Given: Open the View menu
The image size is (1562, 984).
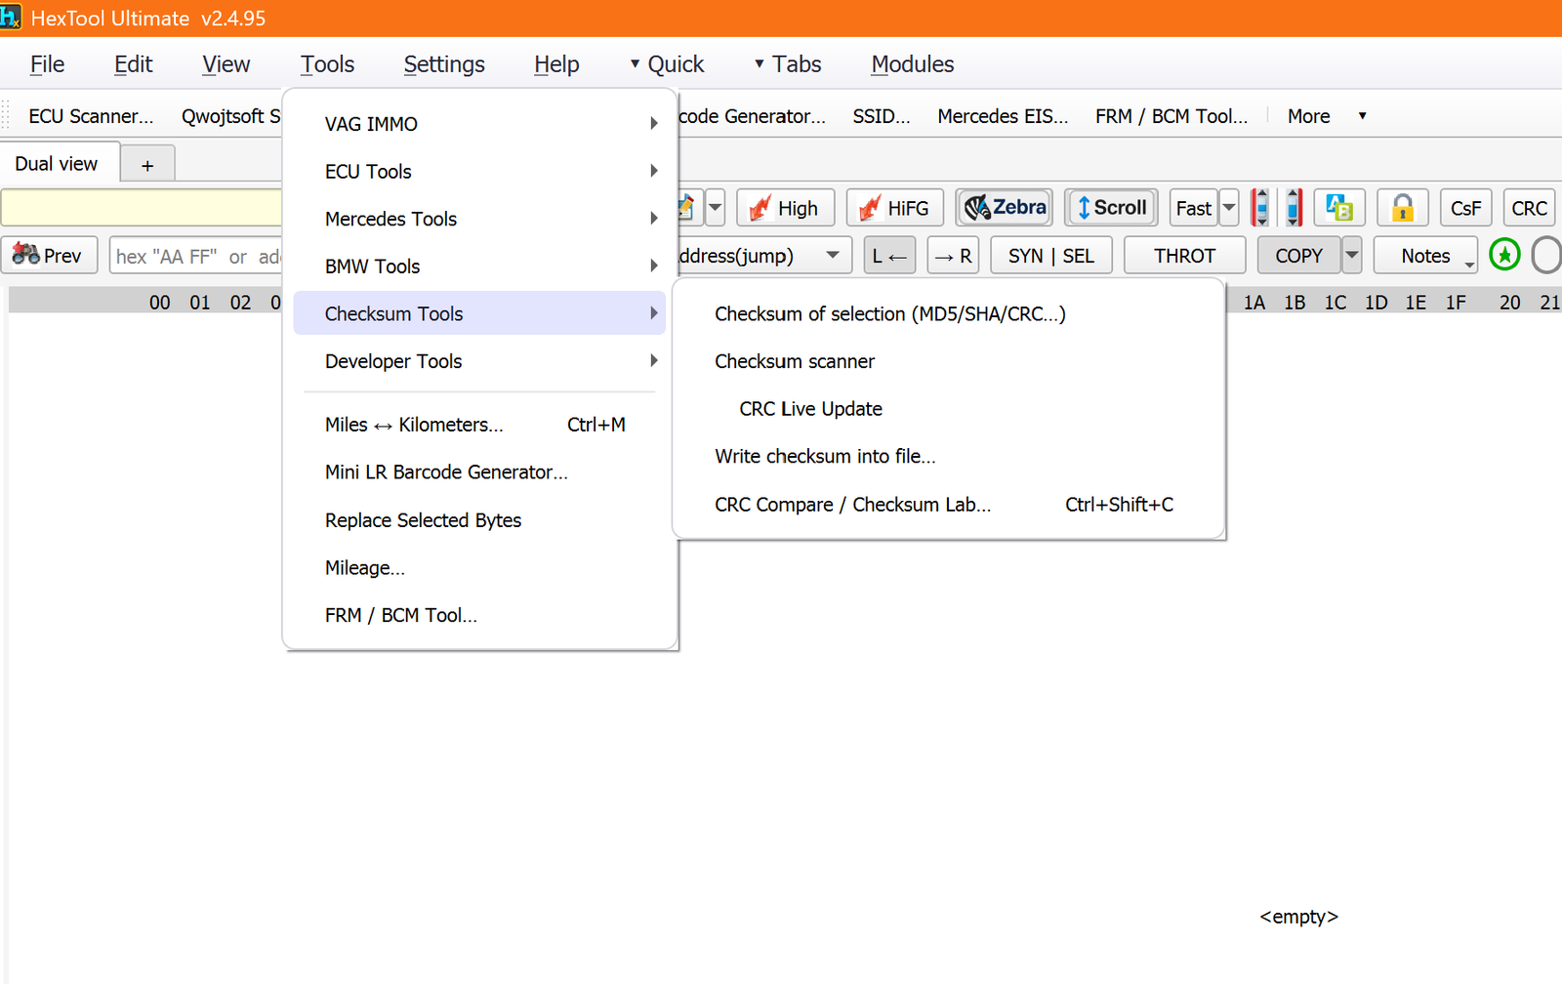Looking at the screenshot, I should click(x=226, y=64).
